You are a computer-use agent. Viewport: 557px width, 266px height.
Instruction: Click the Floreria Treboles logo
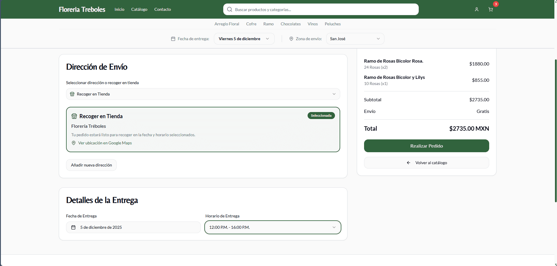(82, 9)
